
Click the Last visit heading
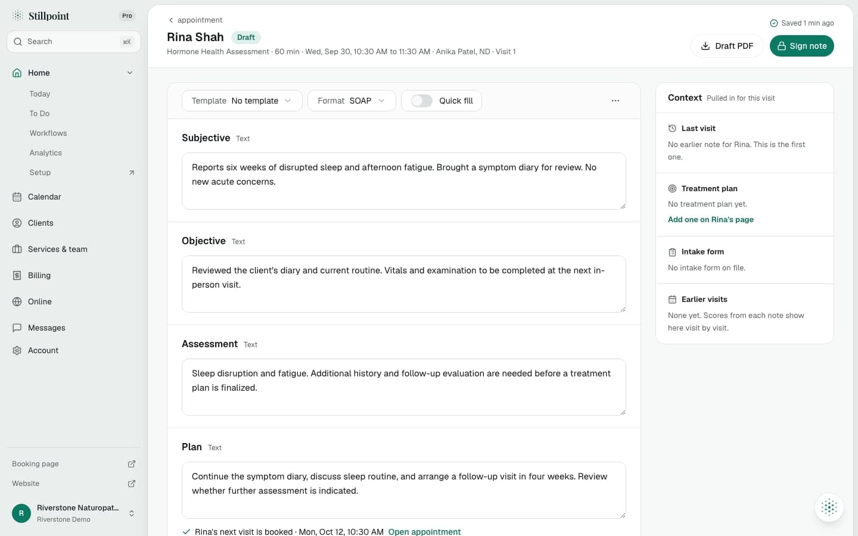pos(698,129)
